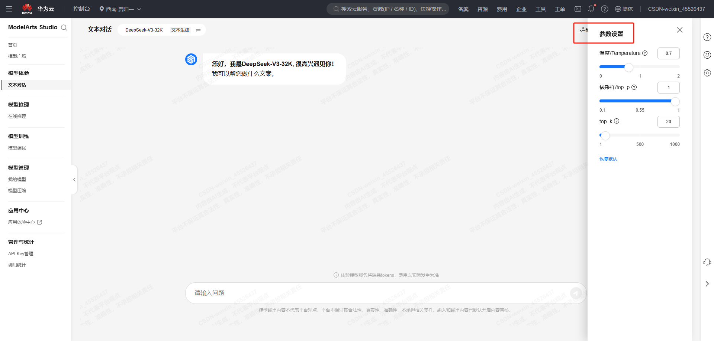This screenshot has height=341, width=714.
Task: Click the token usage info icon
Action: click(x=336, y=275)
